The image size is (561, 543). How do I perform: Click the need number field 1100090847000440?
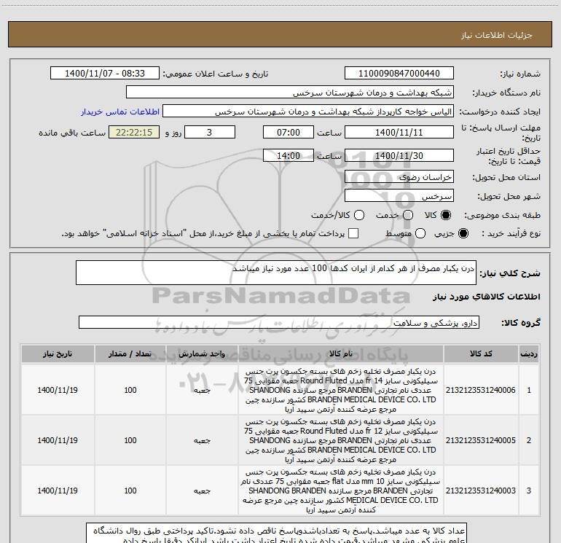pos(399,74)
